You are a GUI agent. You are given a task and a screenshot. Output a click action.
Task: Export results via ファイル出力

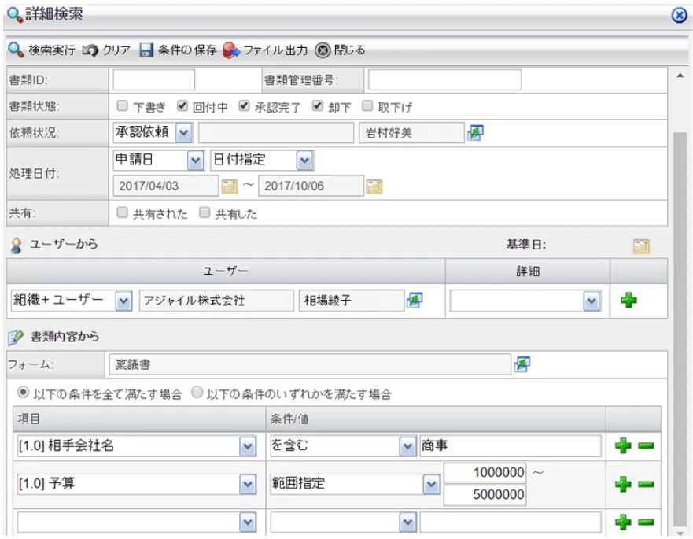(x=265, y=50)
